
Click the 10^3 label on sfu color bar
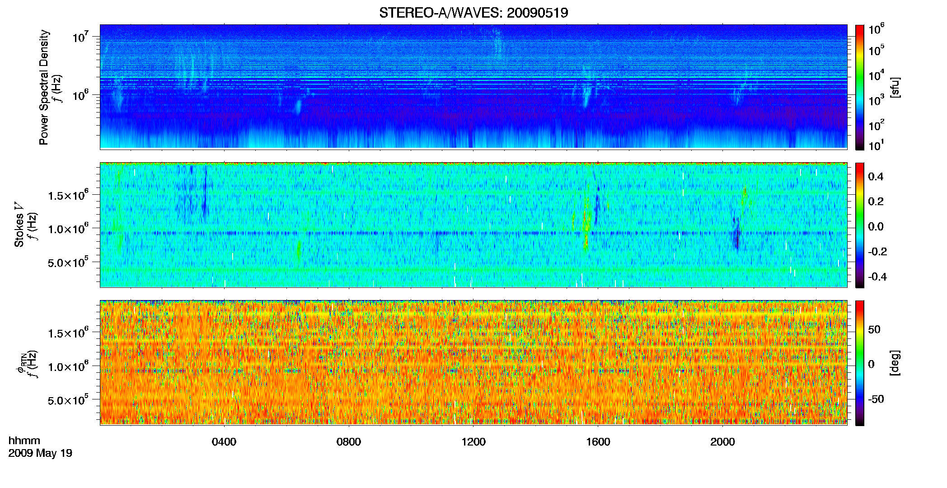[x=877, y=100]
